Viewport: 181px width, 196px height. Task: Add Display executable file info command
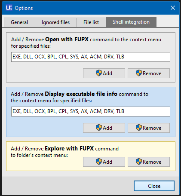pos(104,128)
